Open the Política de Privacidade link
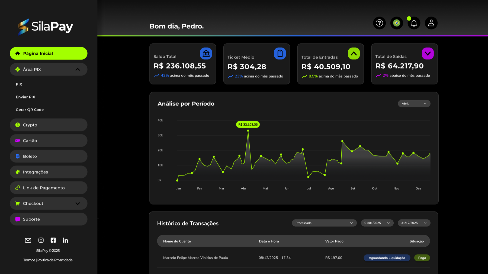The height and width of the screenshot is (274, 488). [x=55, y=260]
